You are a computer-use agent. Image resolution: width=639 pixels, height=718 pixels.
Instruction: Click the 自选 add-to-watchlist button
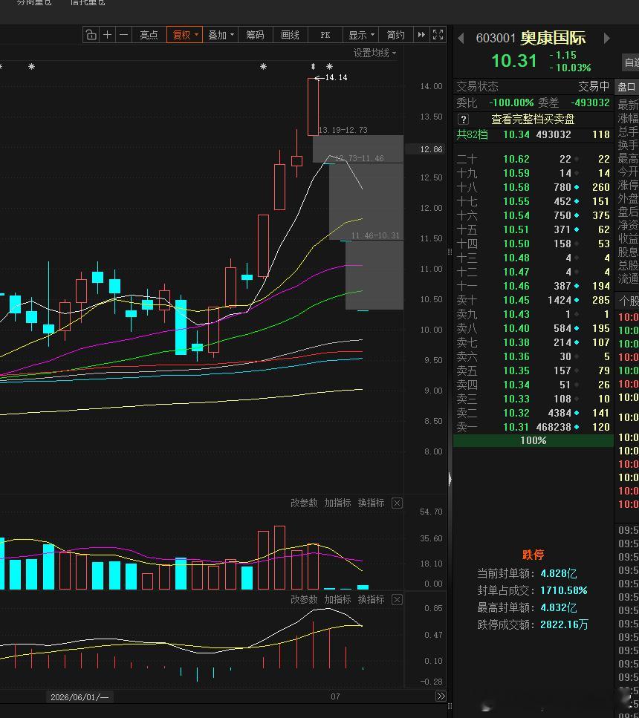tap(632, 62)
